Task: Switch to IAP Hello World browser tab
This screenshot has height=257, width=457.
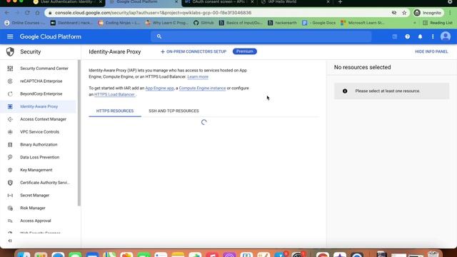Action: 295,2
